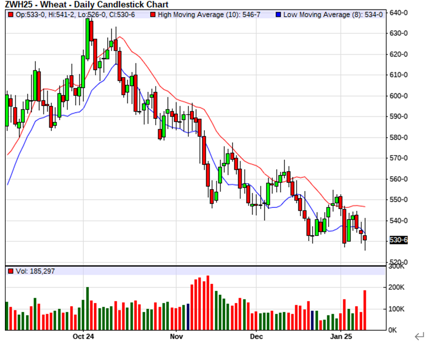The width and height of the screenshot is (425, 343).
Task: Click the 300K volume axis label
Action: [x=397, y=266]
